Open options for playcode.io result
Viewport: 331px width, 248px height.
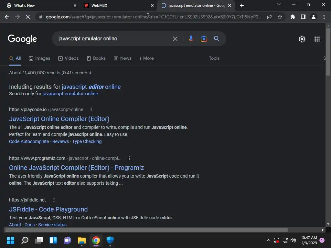pos(91,109)
